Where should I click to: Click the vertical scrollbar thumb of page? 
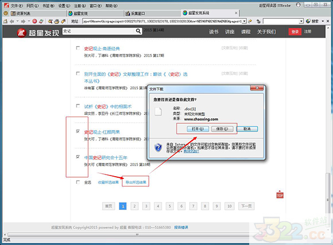click(327, 201)
